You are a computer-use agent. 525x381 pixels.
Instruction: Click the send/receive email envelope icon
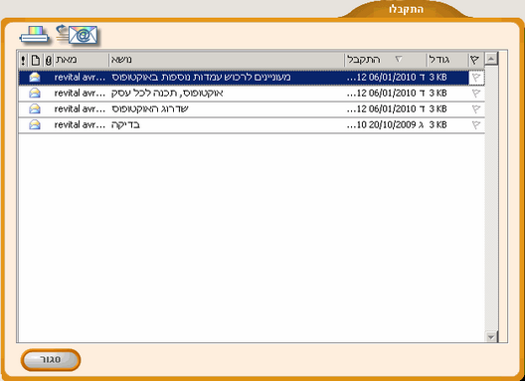tap(78, 35)
